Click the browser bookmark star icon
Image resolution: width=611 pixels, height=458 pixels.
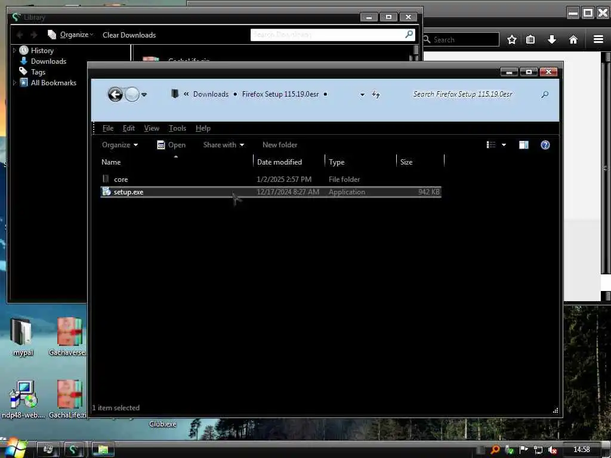(511, 39)
